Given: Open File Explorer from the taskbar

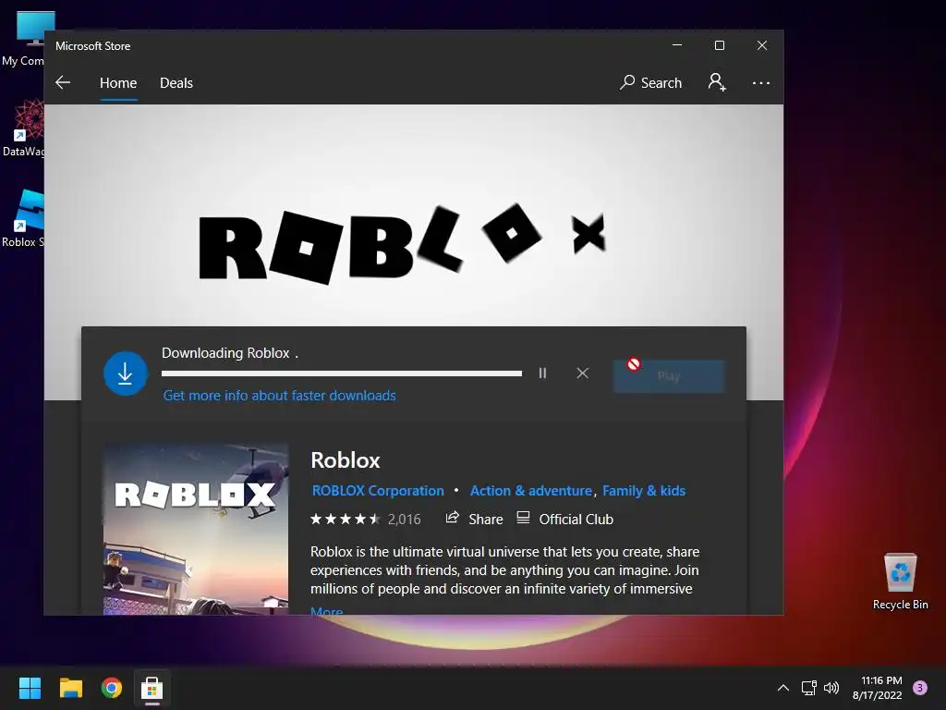Looking at the screenshot, I should pos(70,688).
